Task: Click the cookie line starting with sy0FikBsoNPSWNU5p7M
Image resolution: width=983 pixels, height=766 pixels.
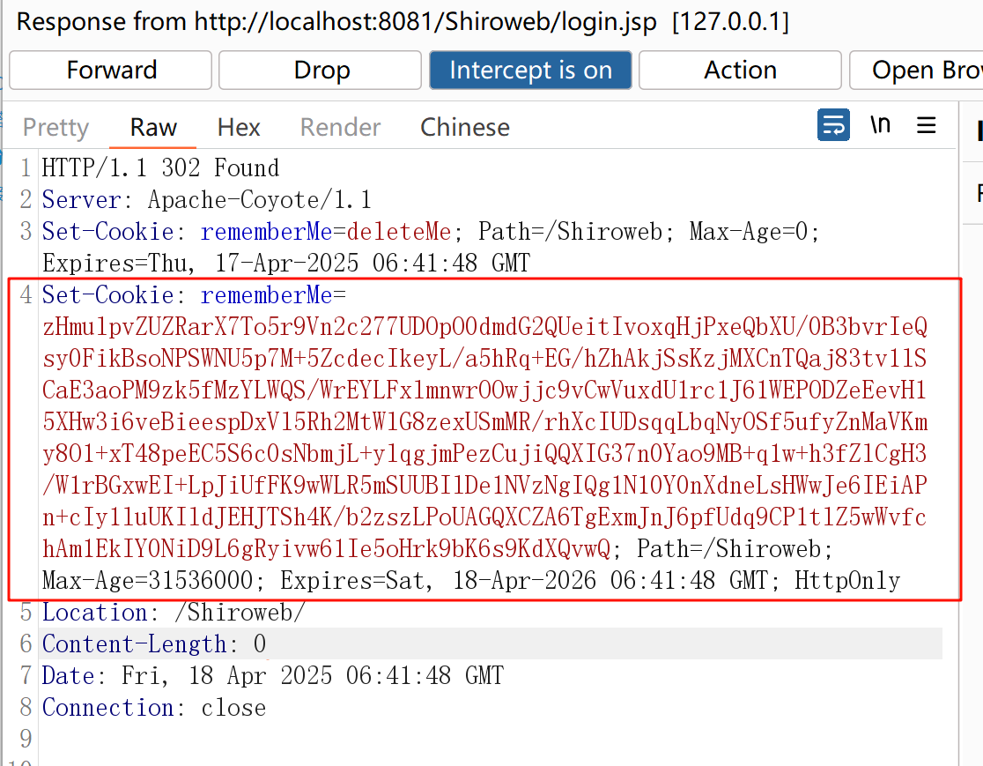Action: click(484, 359)
